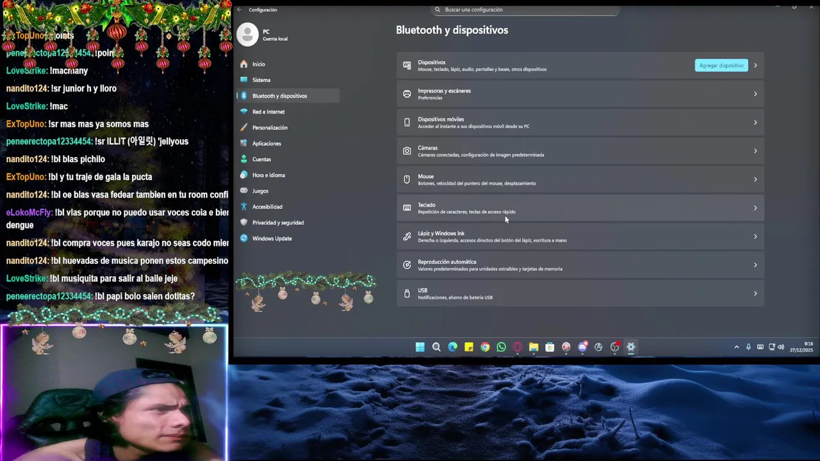
Task: Click the Buscar una configuración search box
Action: coord(525,10)
